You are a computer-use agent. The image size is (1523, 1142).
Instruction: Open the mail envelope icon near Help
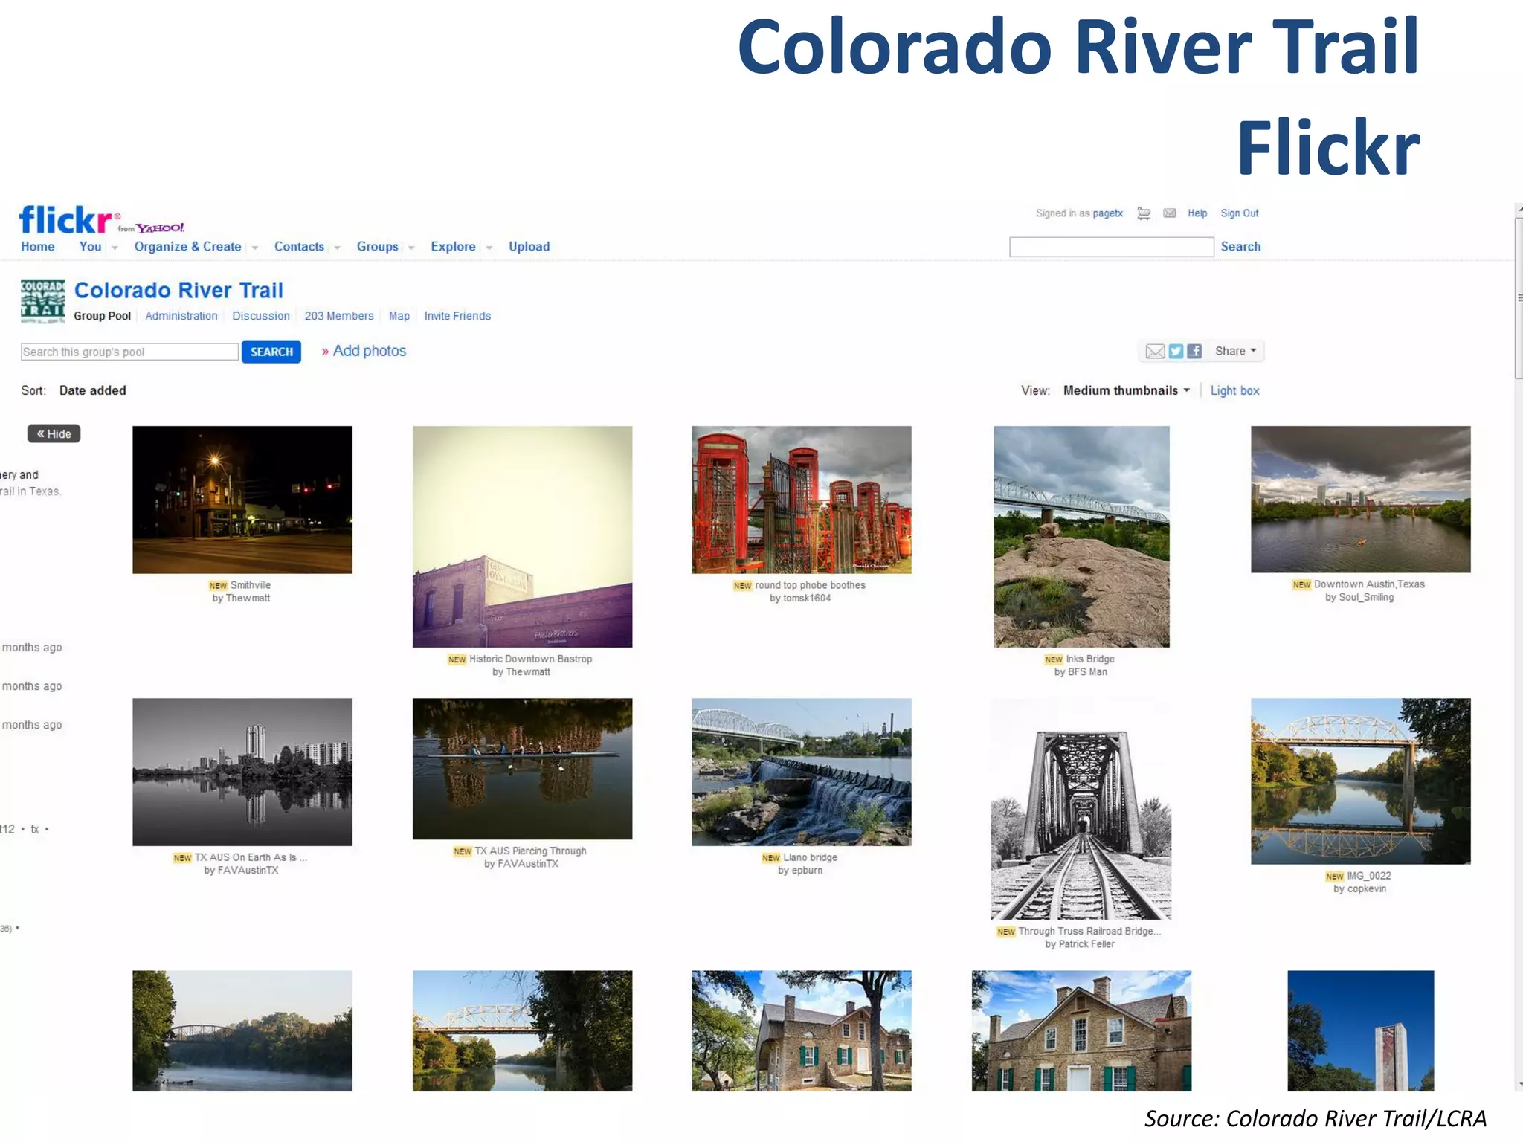point(1170,213)
